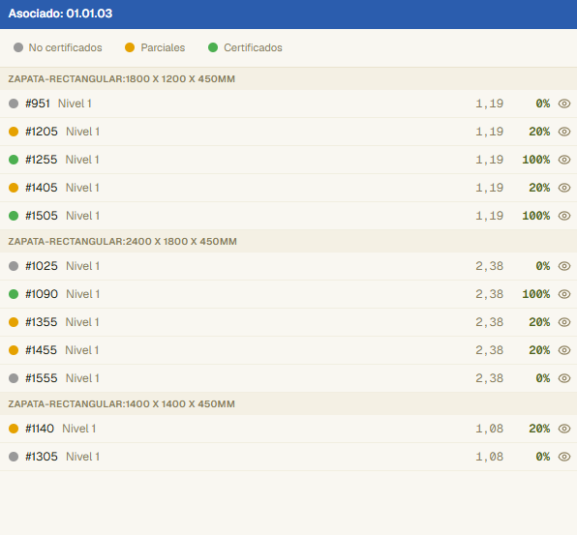The height and width of the screenshot is (535, 577).
Task: Click the eye icon for #1140
Action: click(564, 429)
